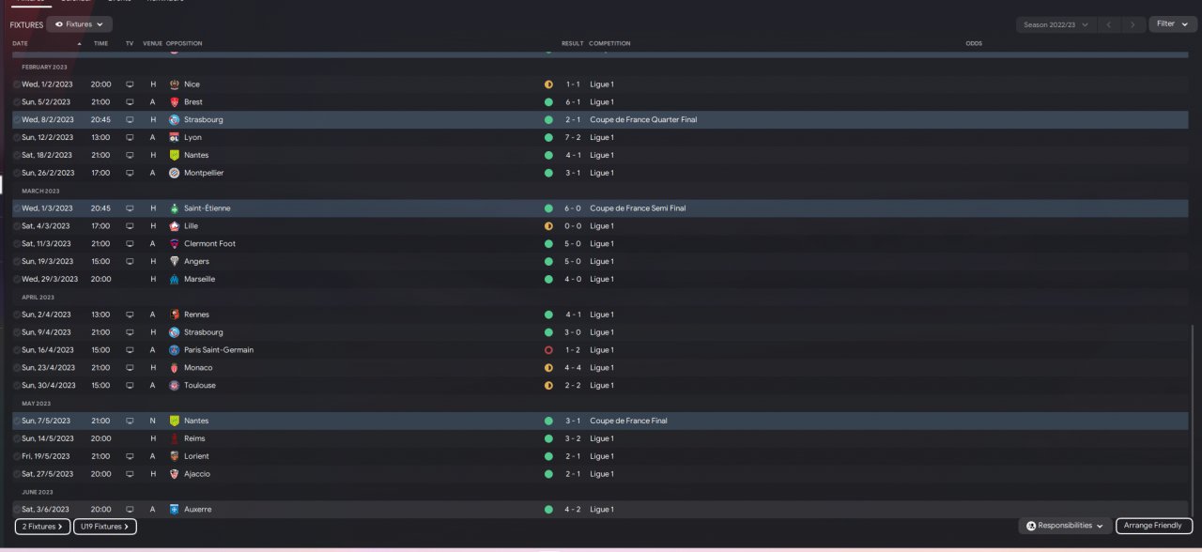Image resolution: width=1202 pixels, height=552 pixels.
Task: Open the U19 Fixtures button
Action: click(x=105, y=527)
